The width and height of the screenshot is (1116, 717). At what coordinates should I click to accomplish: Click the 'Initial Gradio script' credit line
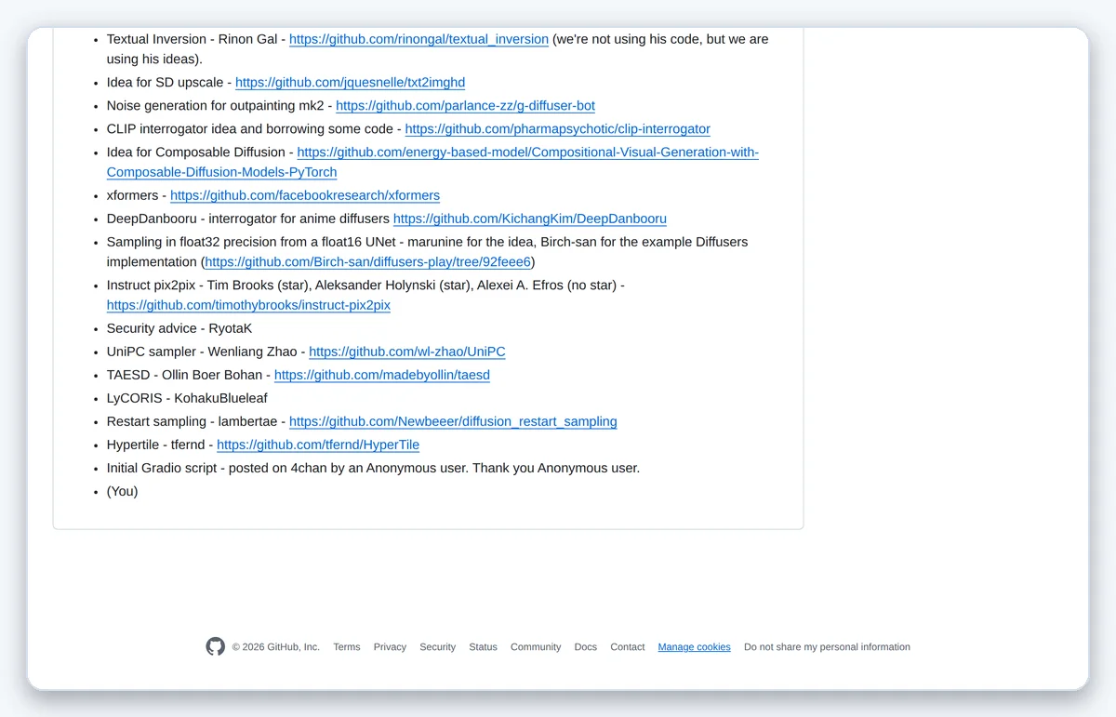point(374,468)
